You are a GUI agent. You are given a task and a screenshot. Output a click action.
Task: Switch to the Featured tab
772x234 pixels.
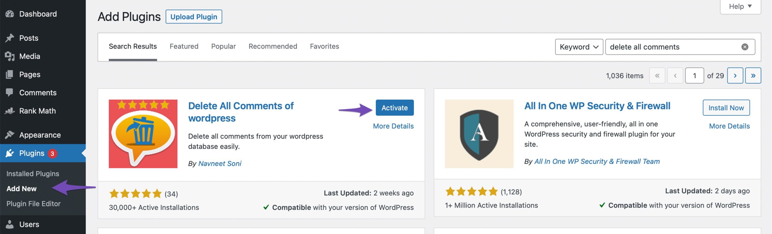[x=184, y=46]
